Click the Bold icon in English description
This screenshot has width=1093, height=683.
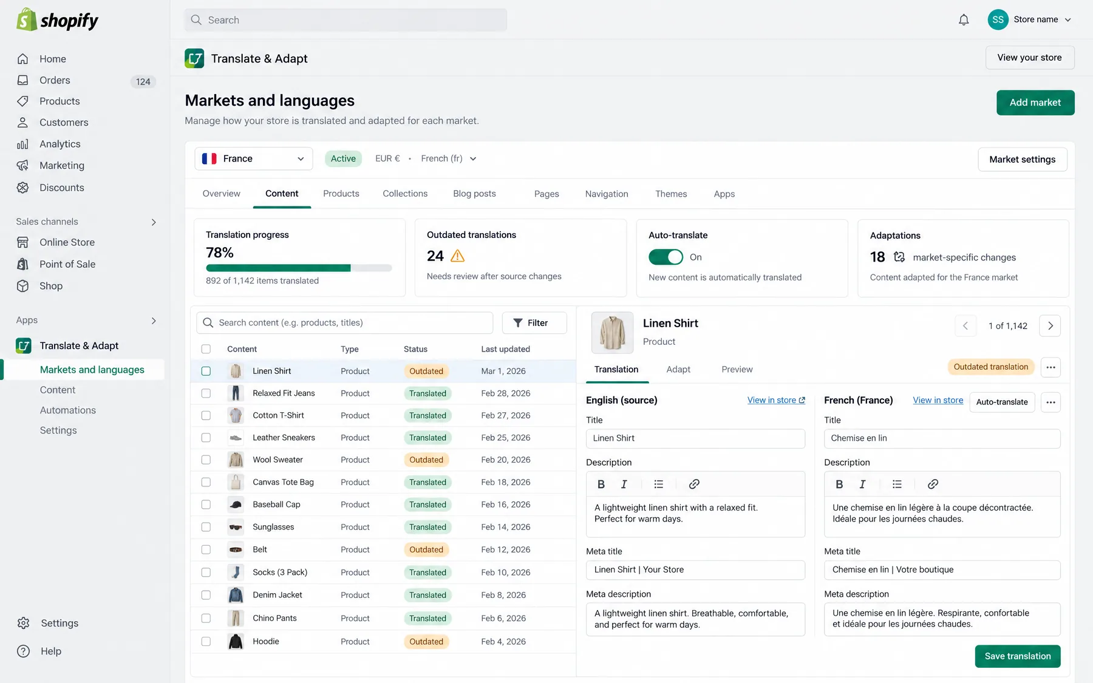pyautogui.click(x=601, y=484)
